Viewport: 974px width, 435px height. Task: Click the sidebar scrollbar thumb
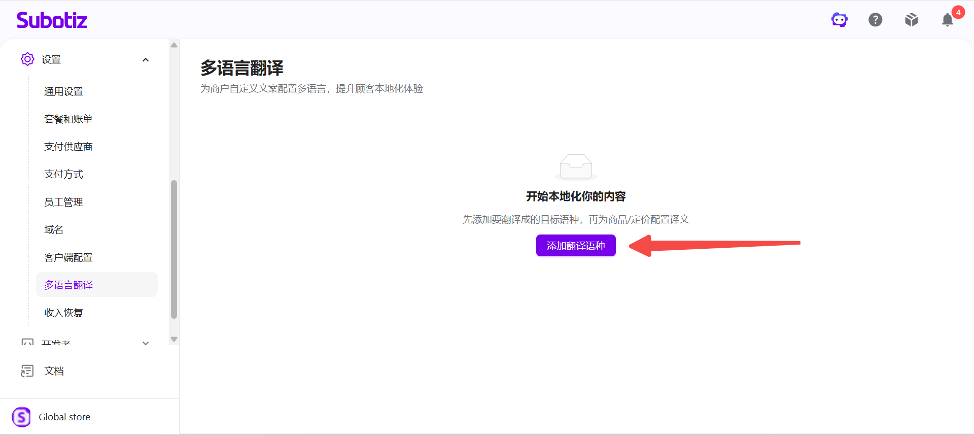174,249
